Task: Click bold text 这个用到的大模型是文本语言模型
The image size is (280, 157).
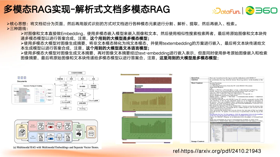Action: (x=117, y=48)
